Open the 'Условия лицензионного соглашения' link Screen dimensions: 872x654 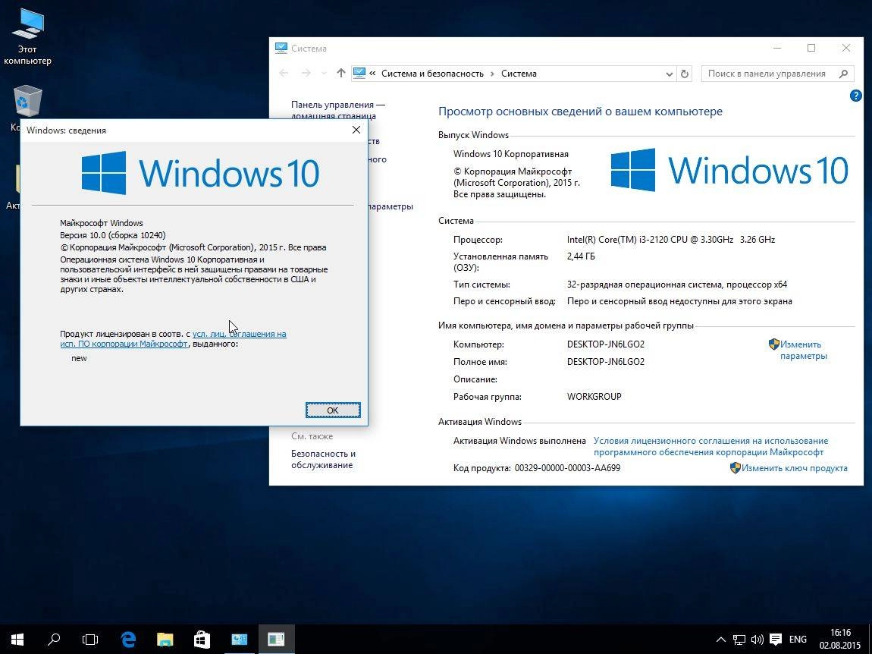point(710,446)
